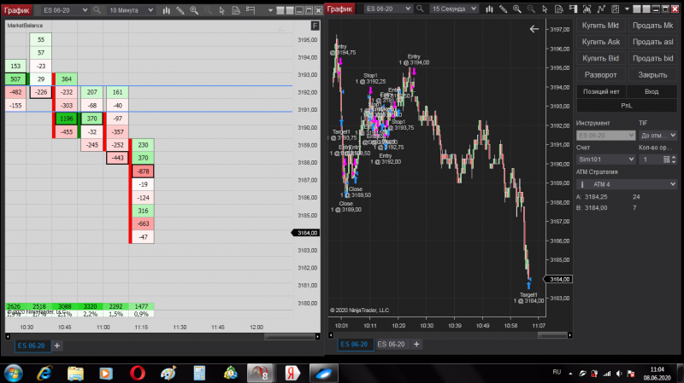The width and height of the screenshot is (684, 383).
Task: Click Продать ask button
Action: (x=652, y=42)
